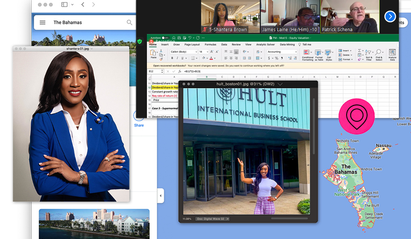Click the Align Left icon

tap(226, 58)
